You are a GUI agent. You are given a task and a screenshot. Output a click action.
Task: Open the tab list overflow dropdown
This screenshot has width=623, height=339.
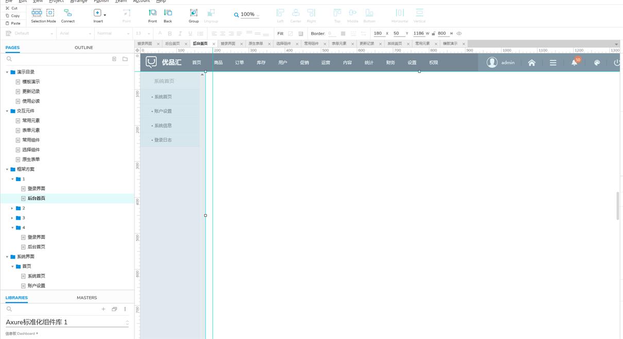[x=616, y=44]
